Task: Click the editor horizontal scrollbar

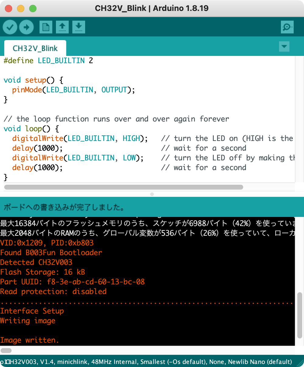Action: click(123, 187)
